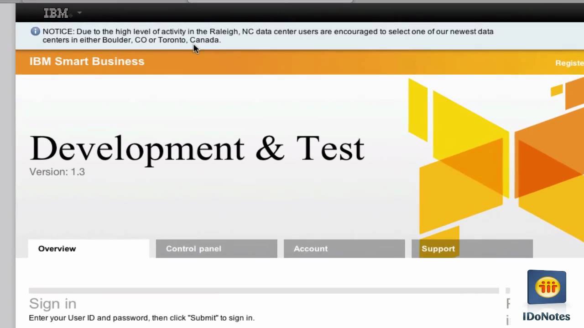
Task: Click the Development & Test heading
Action: (197, 149)
